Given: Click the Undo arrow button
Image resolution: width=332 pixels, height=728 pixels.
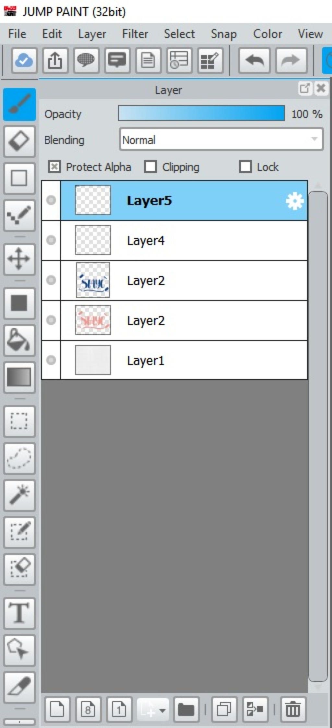Looking at the screenshot, I should click(254, 60).
